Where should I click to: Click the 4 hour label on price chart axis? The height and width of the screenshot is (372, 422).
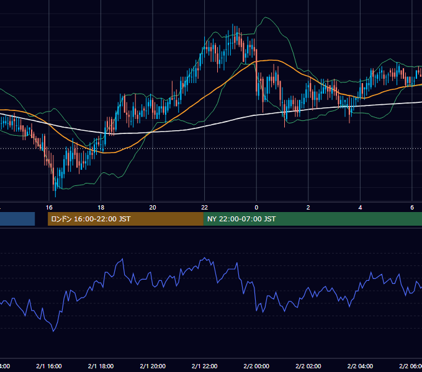coord(360,207)
